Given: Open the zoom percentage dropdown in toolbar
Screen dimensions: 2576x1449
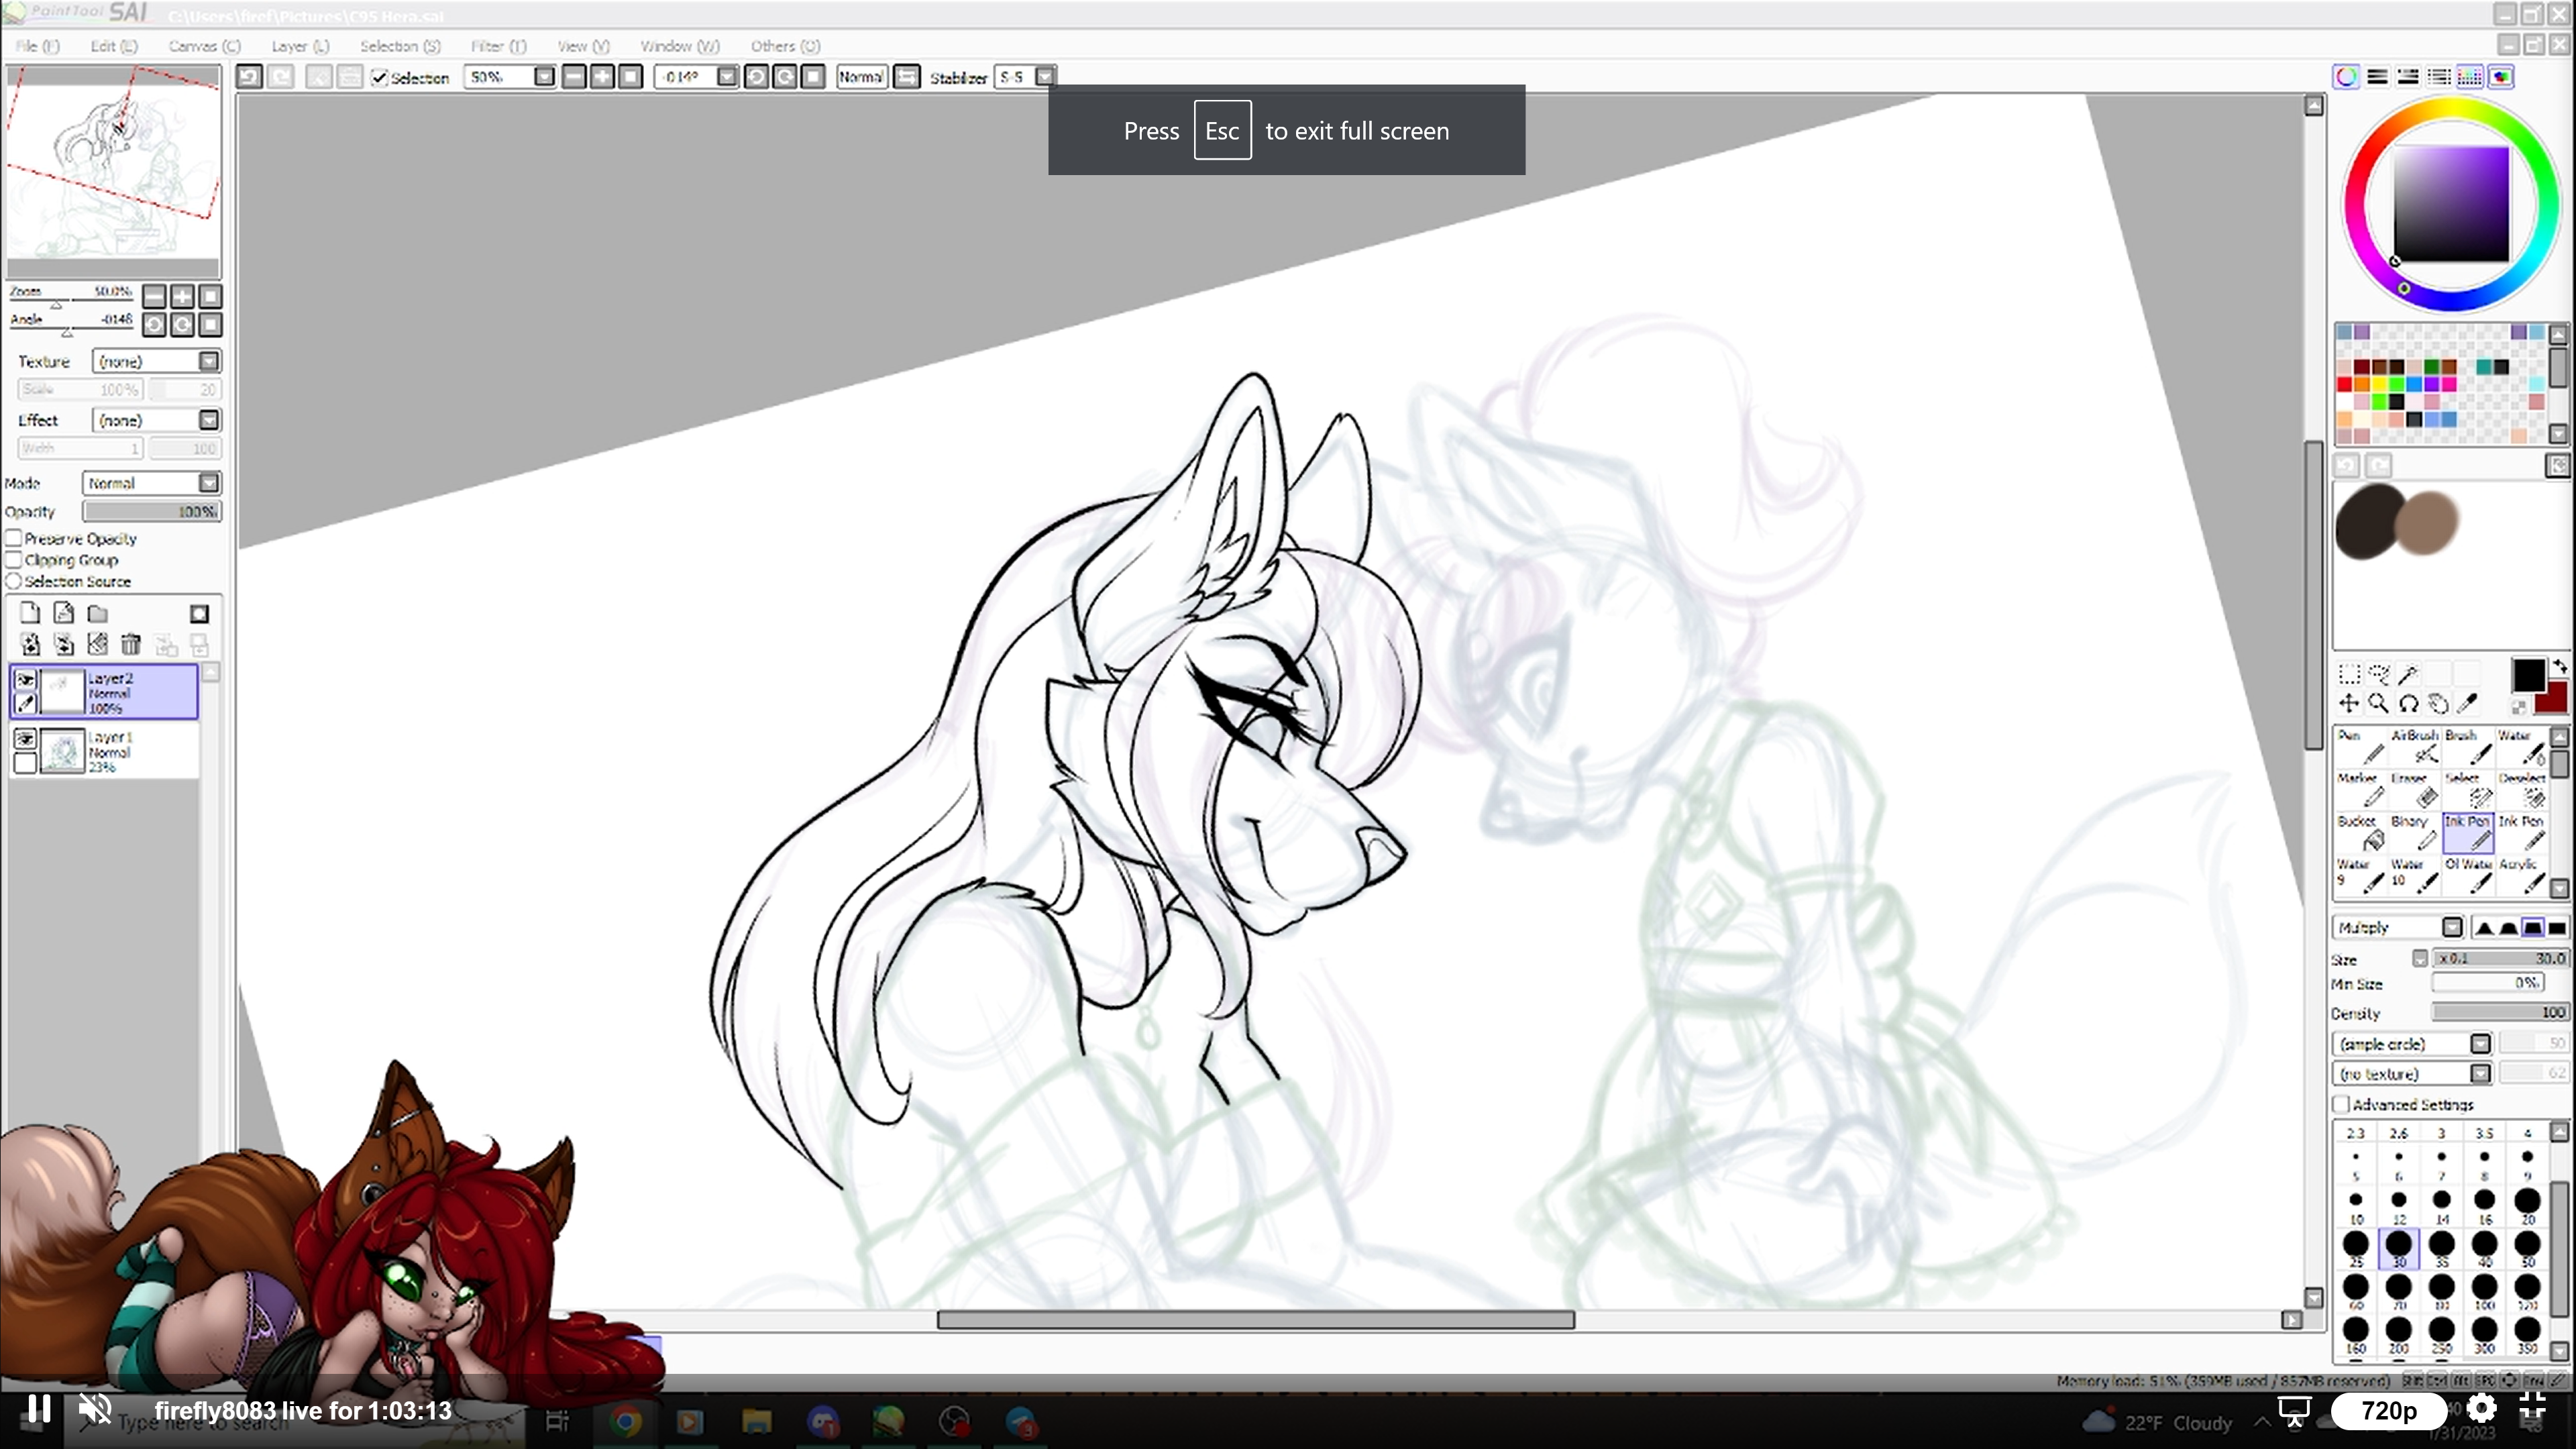Looking at the screenshot, I should (x=544, y=77).
